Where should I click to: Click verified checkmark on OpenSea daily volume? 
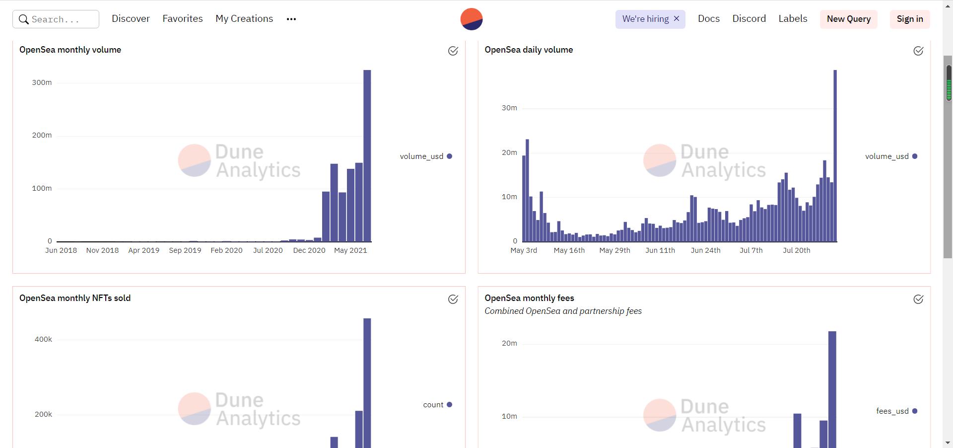tap(918, 51)
